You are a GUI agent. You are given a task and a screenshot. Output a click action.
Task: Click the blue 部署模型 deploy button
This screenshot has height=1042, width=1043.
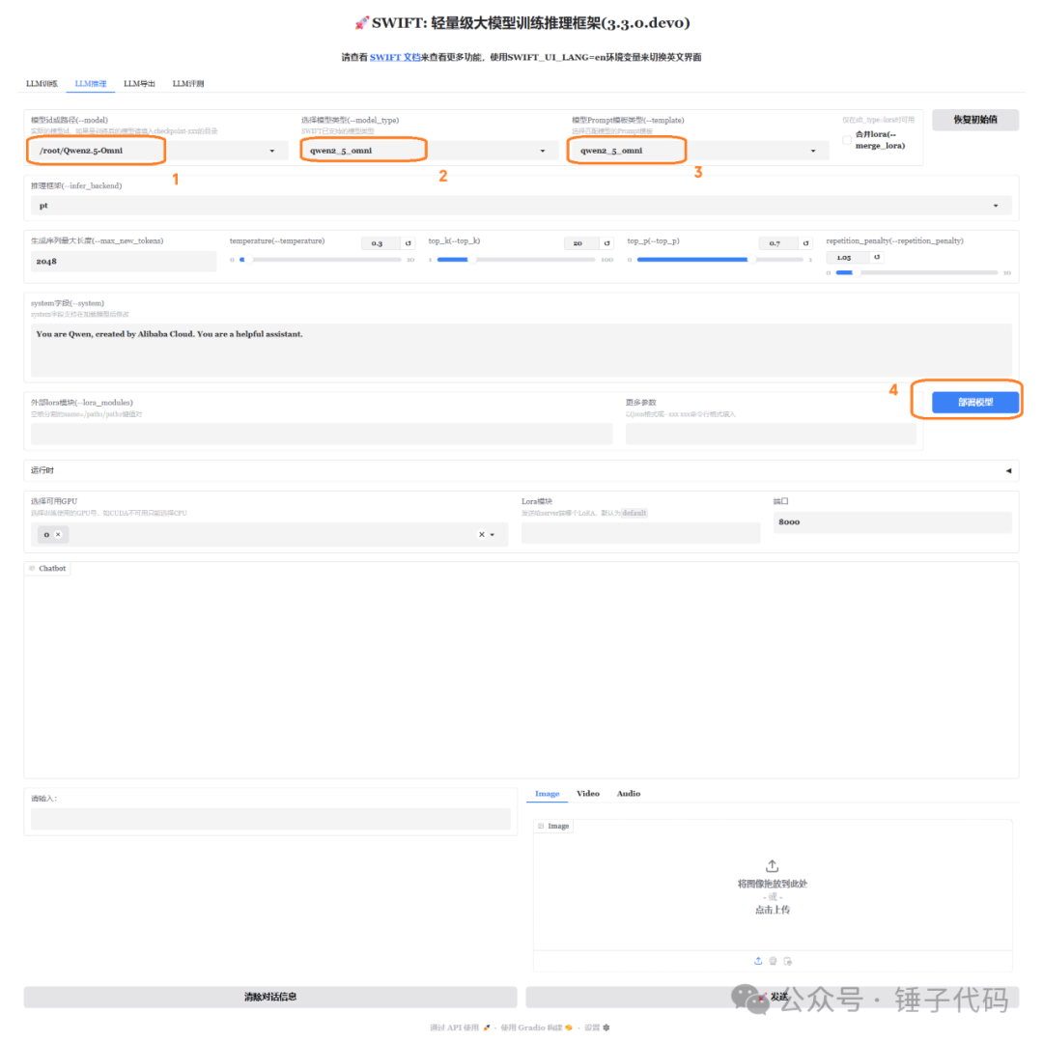point(975,403)
